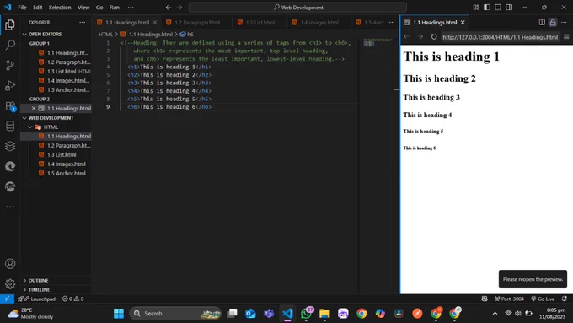Switch to the 1.2 Paragraph.html editor tab
Viewport: 573px width, 323px height.
(197, 22)
